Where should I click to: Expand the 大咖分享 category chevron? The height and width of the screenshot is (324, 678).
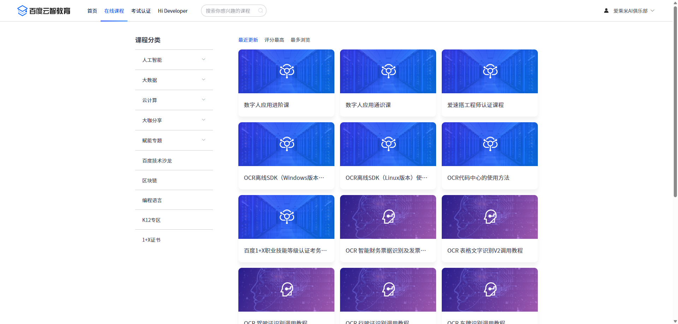coord(203,120)
